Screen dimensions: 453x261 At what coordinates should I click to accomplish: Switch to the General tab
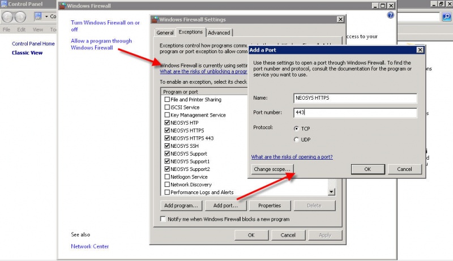point(165,33)
